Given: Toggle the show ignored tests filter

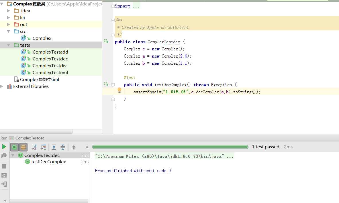Looking at the screenshot, I should point(23,147).
